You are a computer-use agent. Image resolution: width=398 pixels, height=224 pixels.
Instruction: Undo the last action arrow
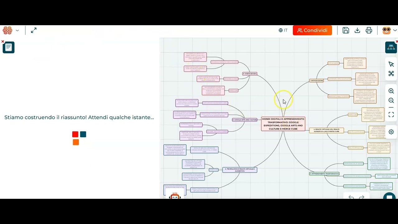[x=351, y=197]
